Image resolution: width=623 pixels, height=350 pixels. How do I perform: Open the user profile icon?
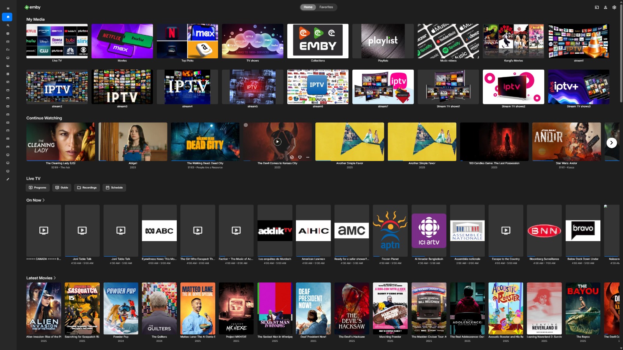pyautogui.click(x=605, y=7)
